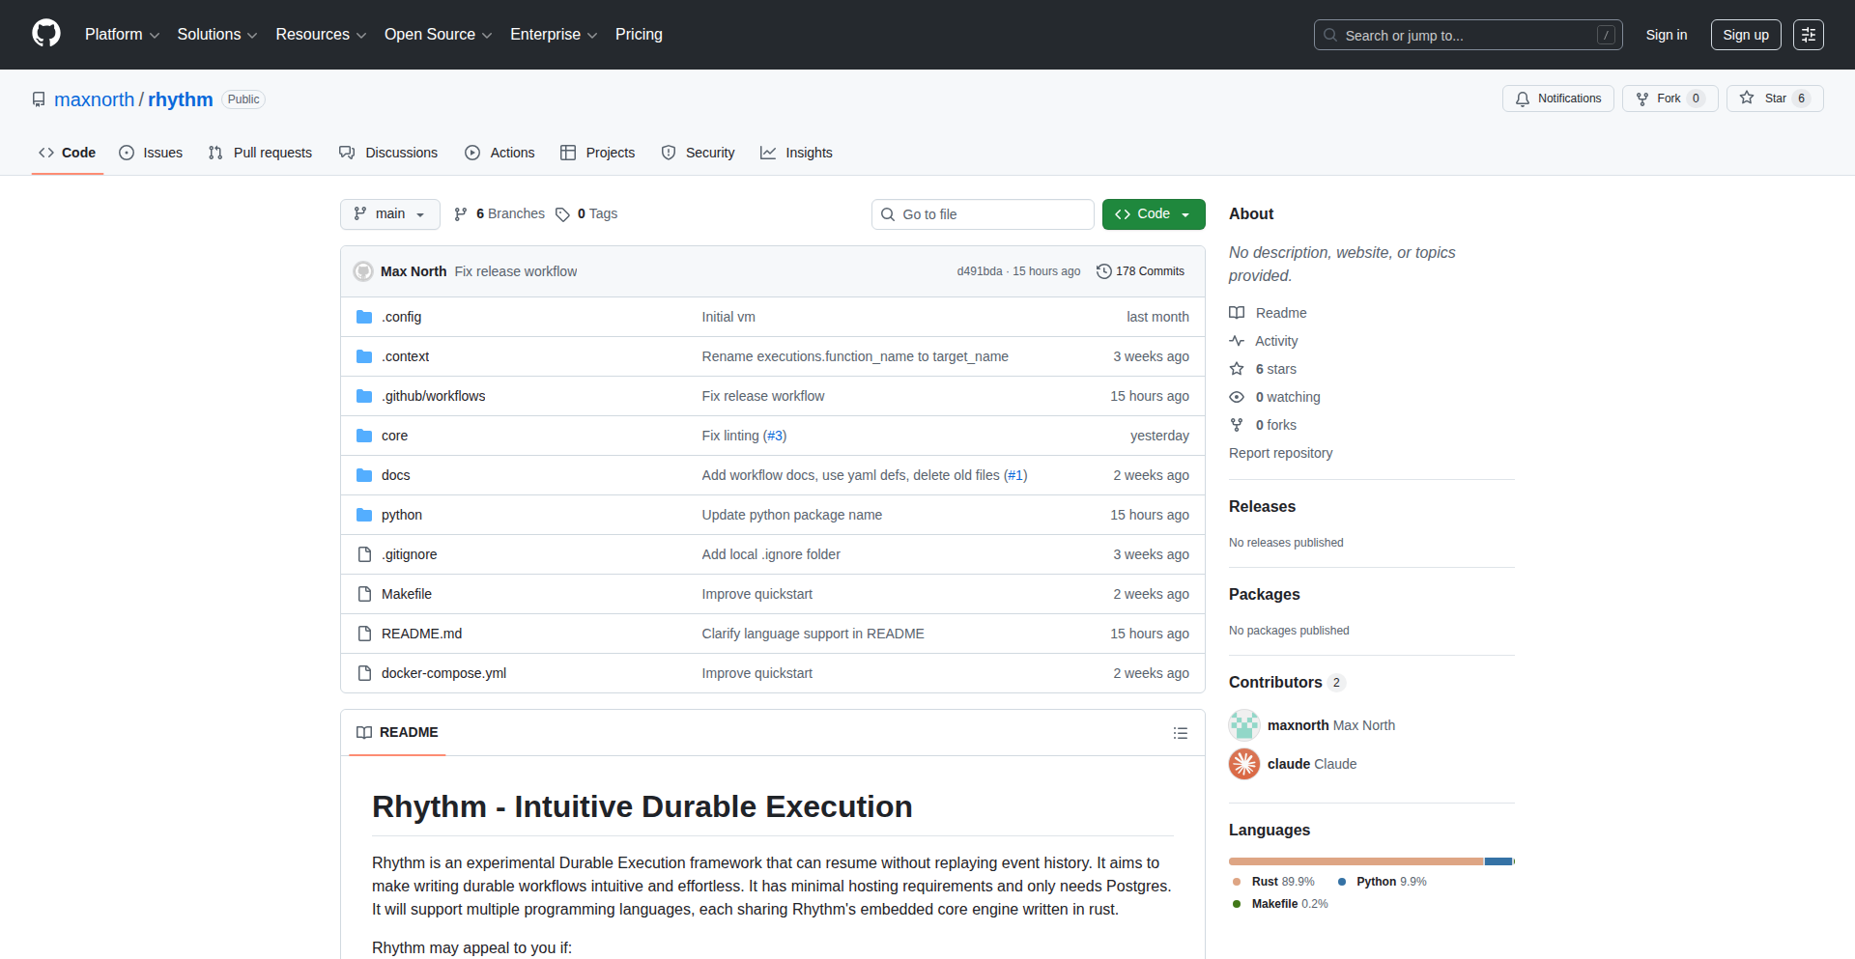Open the README outline list icon
Viewport: 1855px width, 959px height.
point(1181,733)
